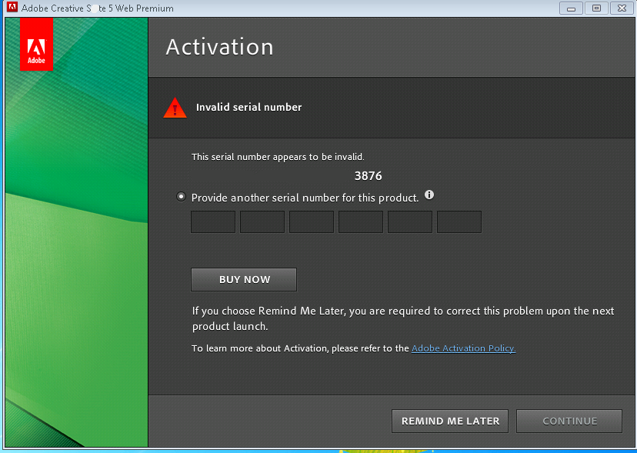Image resolution: width=637 pixels, height=453 pixels.
Task: Click the REMIND ME LATER button
Action: (450, 421)
